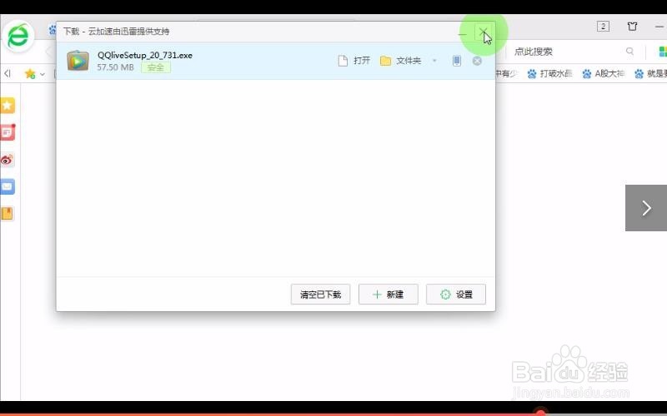Screen dimensions: 667x416
Task: Click the favorites star on bookmarks bar
Action: tap(30, 74)
